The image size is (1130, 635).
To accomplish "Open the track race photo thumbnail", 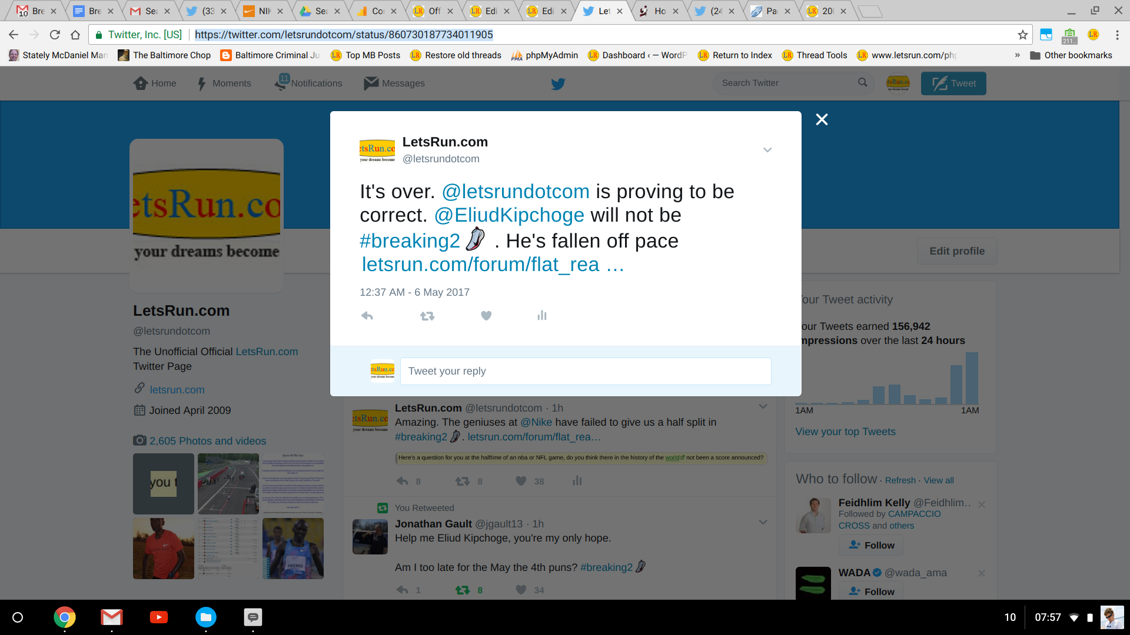I will (228, 484).
